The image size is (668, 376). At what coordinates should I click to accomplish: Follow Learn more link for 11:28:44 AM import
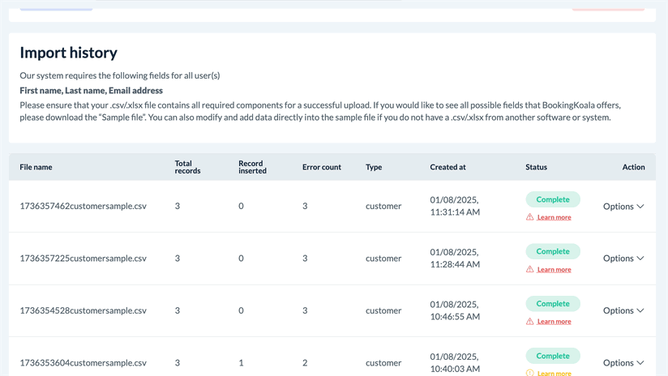554,269
